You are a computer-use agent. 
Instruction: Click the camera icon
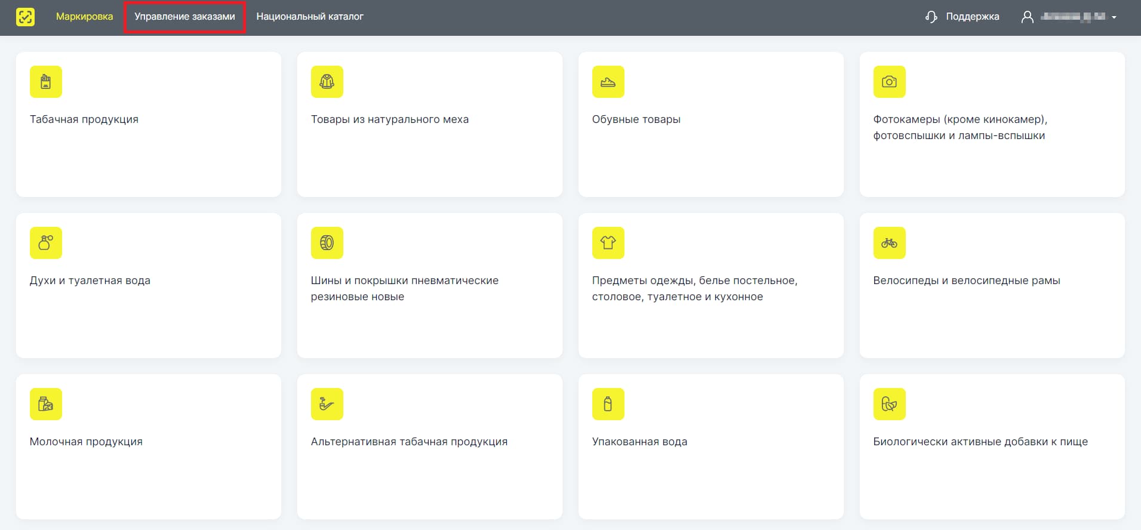pyautogui.click(x=890, y=82)
